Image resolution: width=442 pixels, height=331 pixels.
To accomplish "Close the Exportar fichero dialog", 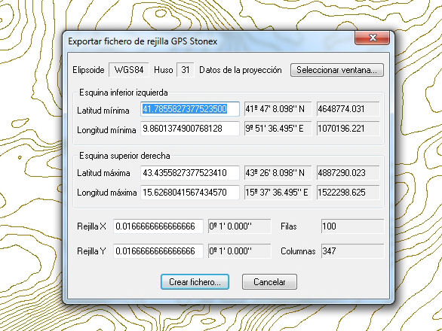I will pos(372,38).
